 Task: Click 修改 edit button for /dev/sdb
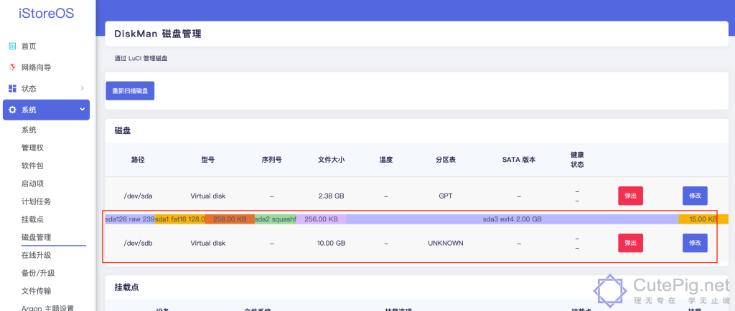(x=695, y=243)
